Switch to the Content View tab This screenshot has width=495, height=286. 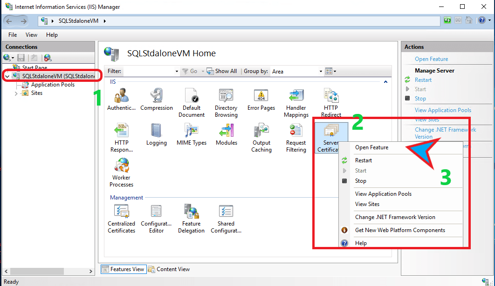pos(169,269)
